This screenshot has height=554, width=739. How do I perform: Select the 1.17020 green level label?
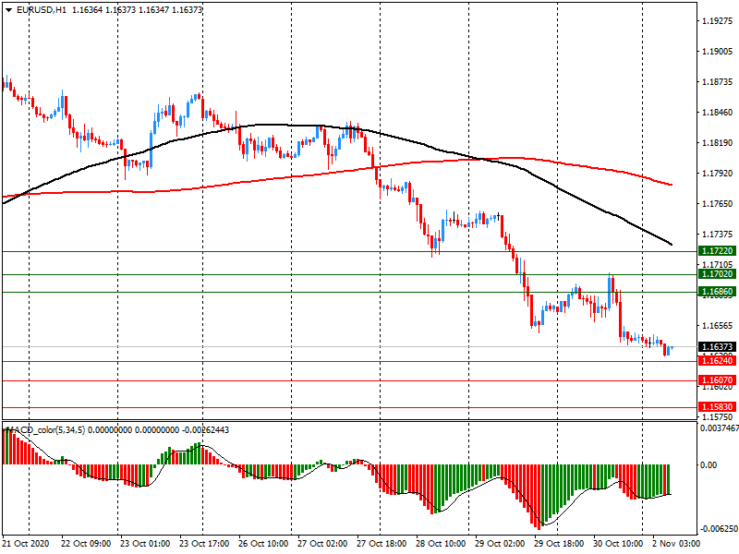click(717, 274)
